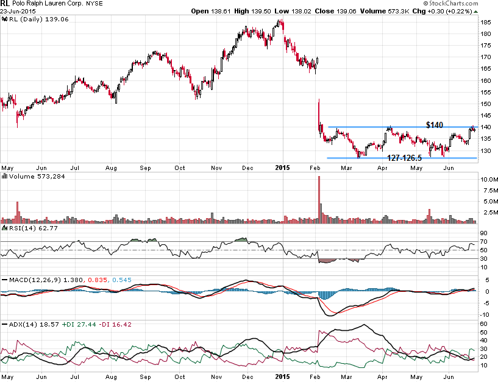Click the 70 overbought RSI axis label
498x382 pixels.
pos(484,242)
